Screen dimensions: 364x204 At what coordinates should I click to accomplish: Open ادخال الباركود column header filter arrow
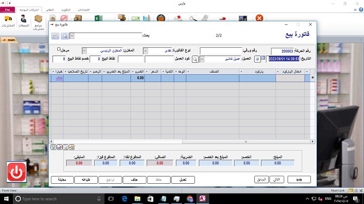click(x=278, y=72)
